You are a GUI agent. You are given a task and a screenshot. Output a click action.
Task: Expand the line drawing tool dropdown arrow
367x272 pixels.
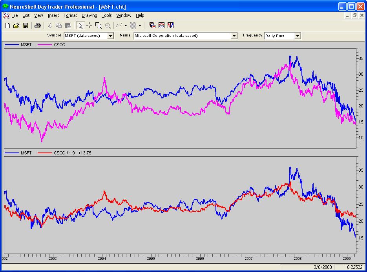click(x=126, y=25)
